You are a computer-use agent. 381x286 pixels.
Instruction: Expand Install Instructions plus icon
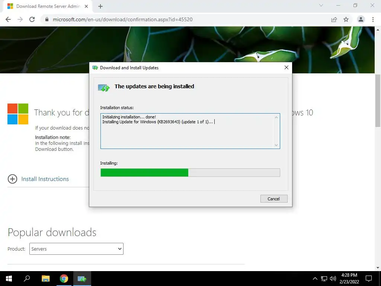(12, 179)
